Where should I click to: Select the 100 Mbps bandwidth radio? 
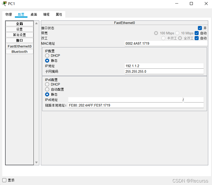(x=156, y=33)
